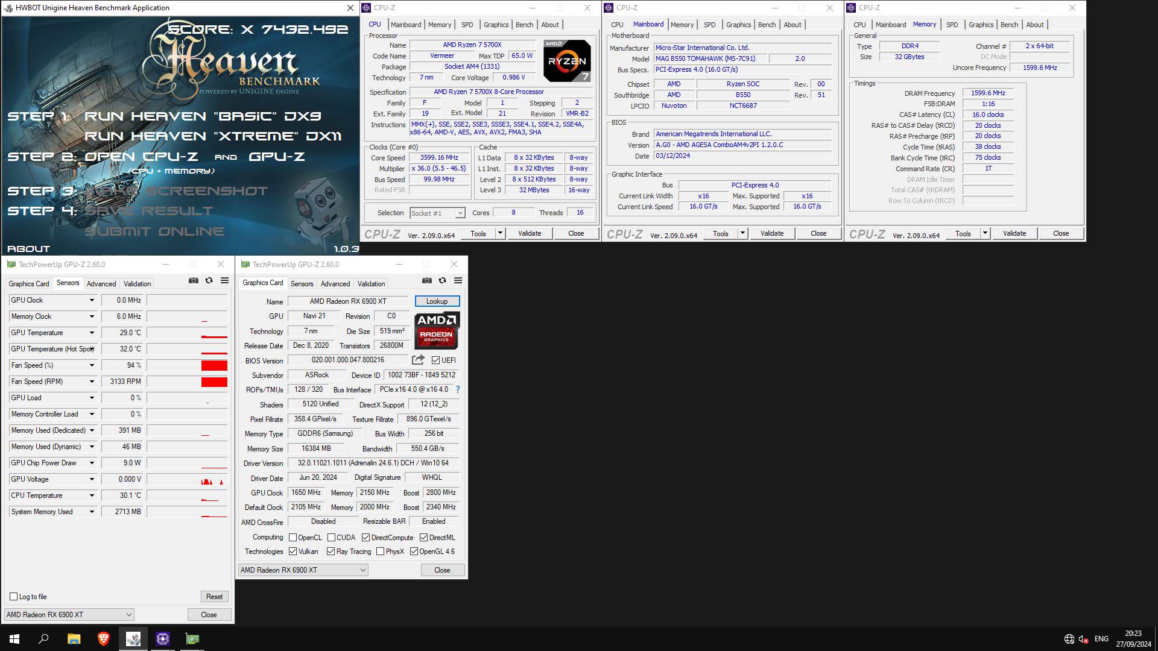Expand Memory Clock sensor dropdown
1158x651 pixels.
pyautogui.click(x=92, y=316)
